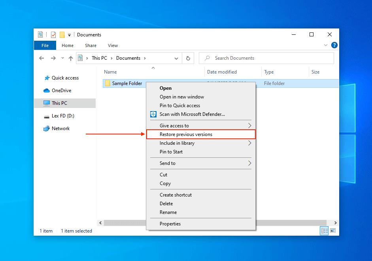The height and width of the screenshot is (261, 372).
Task: Click the Up one level arrow
Action: 71,58
